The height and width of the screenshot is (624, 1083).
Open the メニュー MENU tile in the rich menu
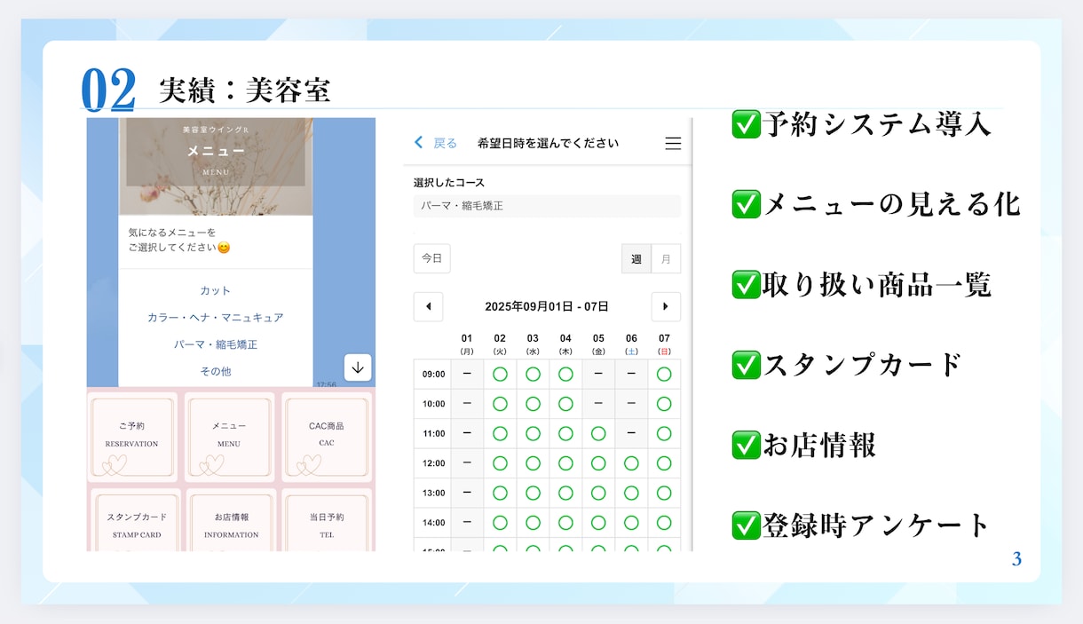point(229,437)
